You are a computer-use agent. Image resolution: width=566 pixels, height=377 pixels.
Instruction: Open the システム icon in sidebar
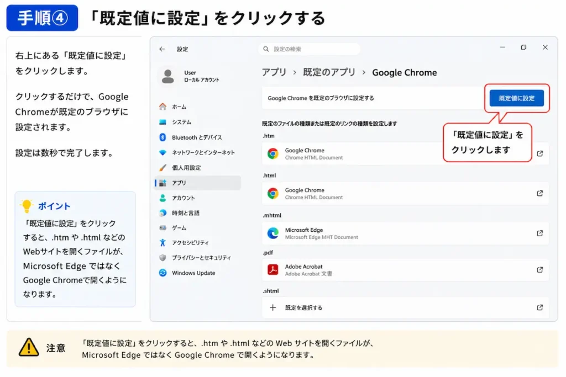point(163,122)
